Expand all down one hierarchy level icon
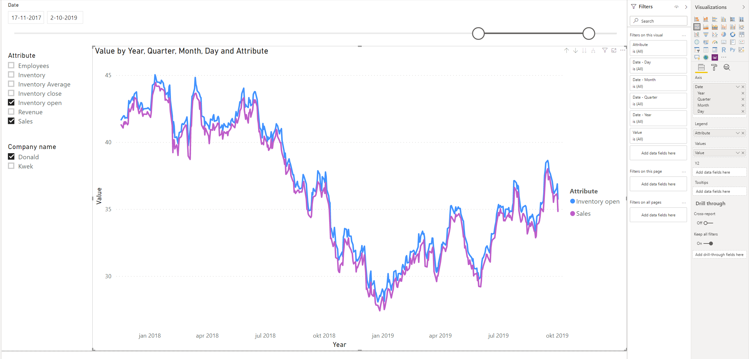Viewport: 749px width, 359px height. point(593,50)
